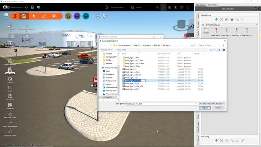Click the bold B icon in top bar
The height and width of the screenshot is (147, 261).
click(33, 7)
